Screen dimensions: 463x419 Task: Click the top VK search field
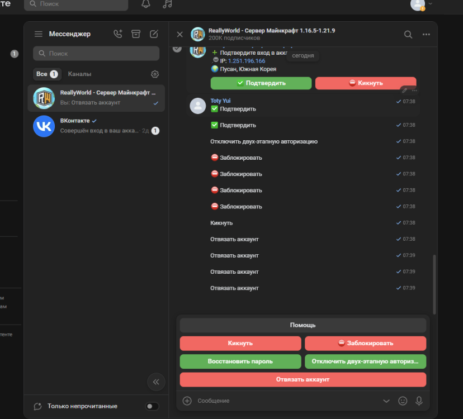[76, 4]
